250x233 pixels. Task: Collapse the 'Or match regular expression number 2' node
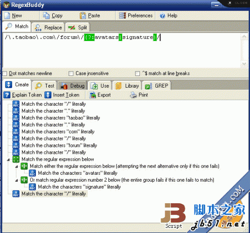point(16,180)
